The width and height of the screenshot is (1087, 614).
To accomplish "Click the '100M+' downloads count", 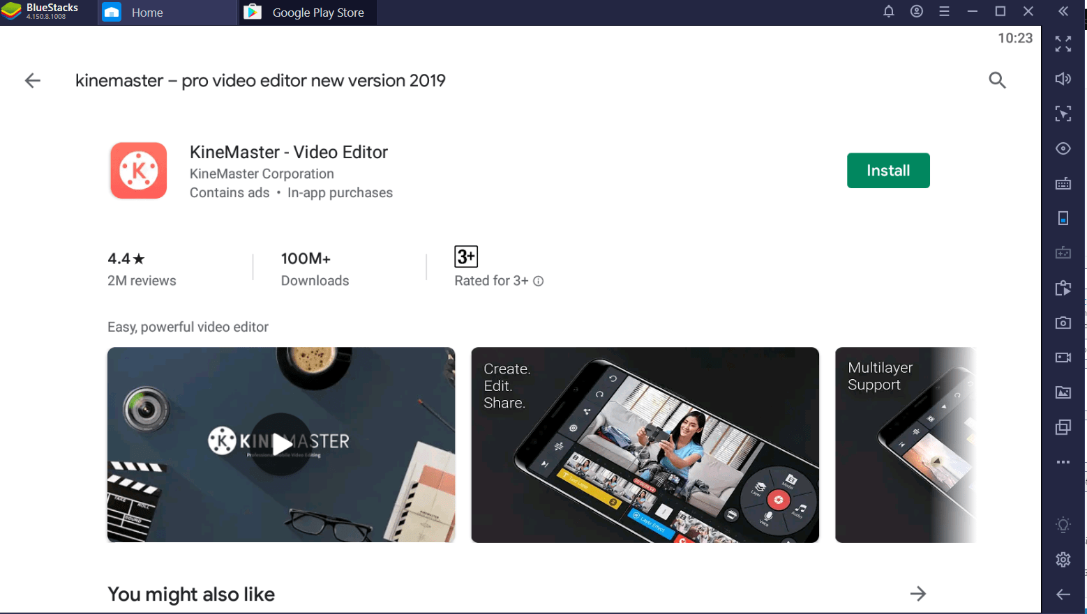I will point(306,259).
